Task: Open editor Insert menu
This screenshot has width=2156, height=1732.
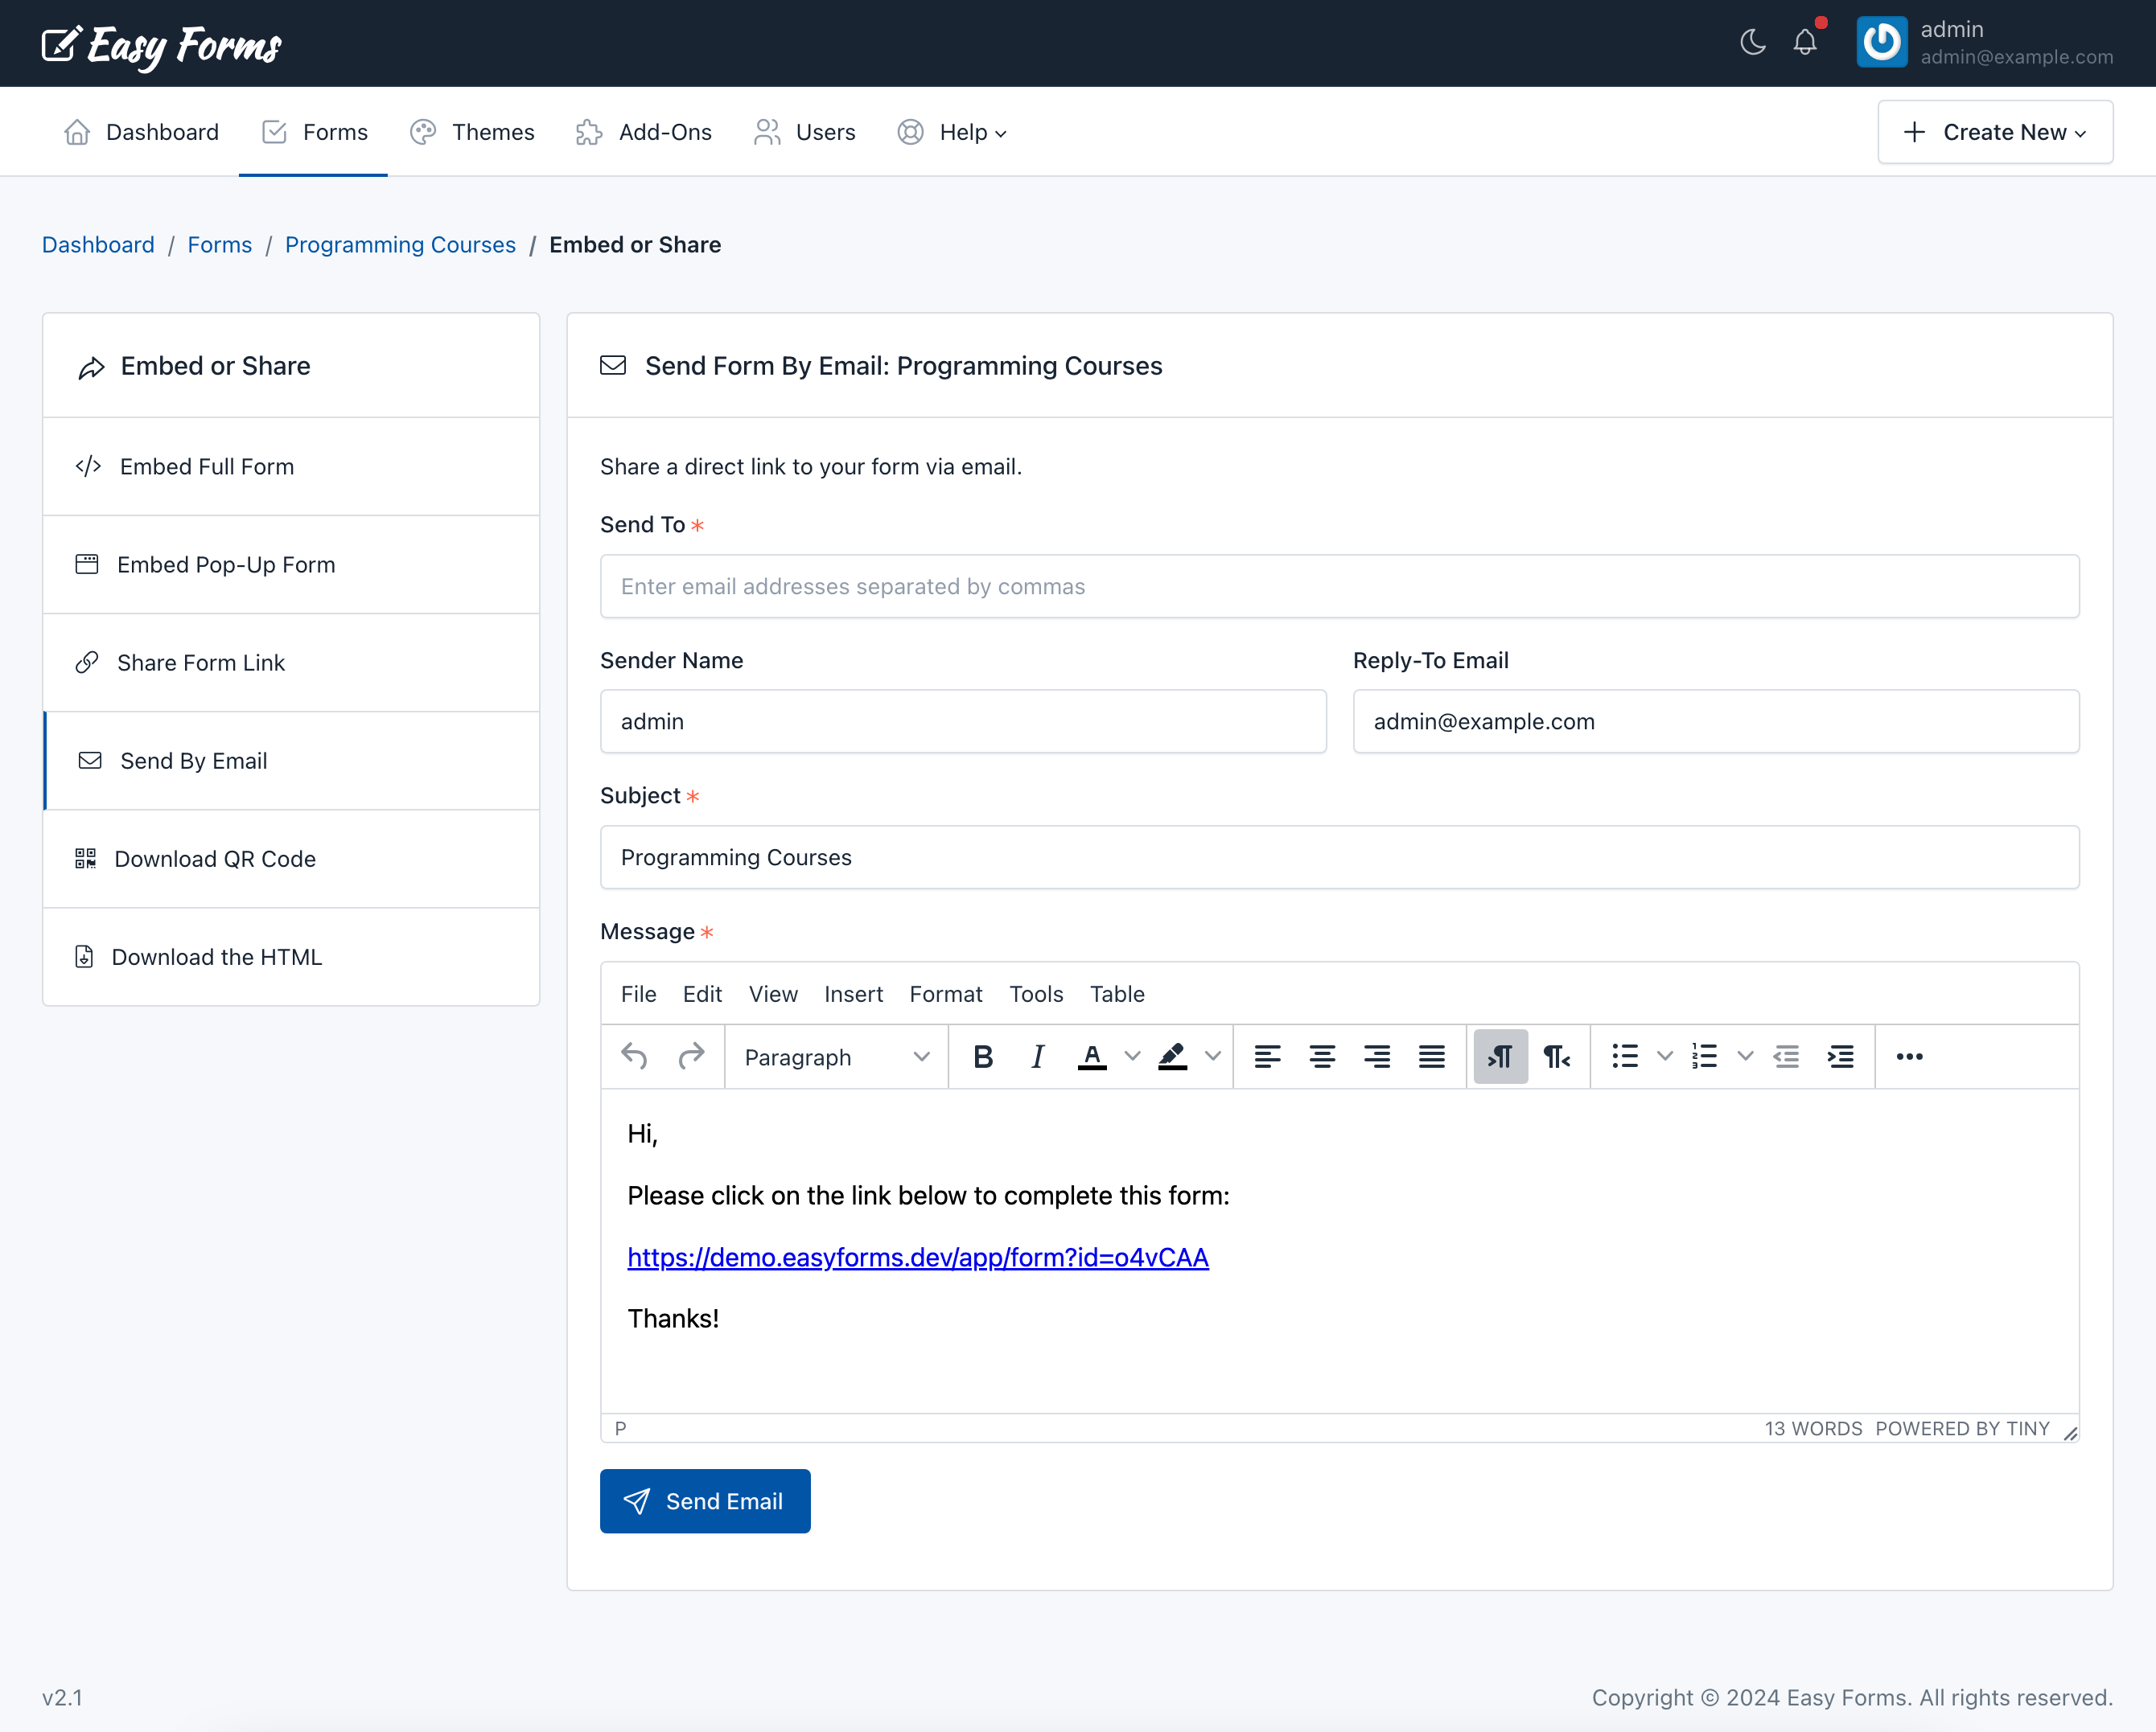Action: coord(853,995)
